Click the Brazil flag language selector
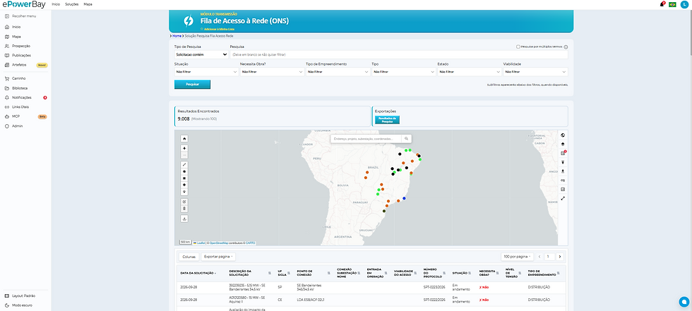 [672, 4]
